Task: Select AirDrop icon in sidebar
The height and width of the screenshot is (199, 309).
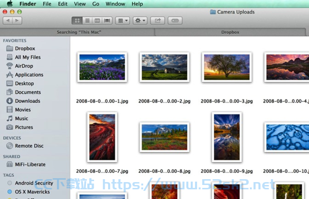Action: 10,66
